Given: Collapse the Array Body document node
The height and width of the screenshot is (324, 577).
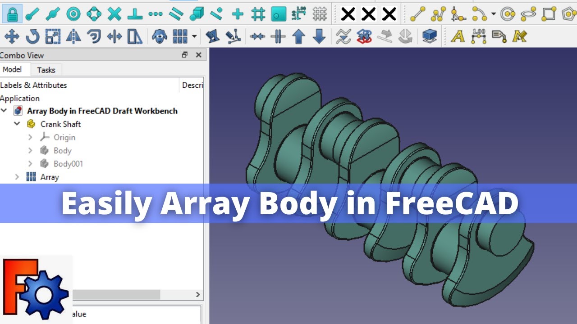Looking at the screenshot, I should click(x=4, y=111).
